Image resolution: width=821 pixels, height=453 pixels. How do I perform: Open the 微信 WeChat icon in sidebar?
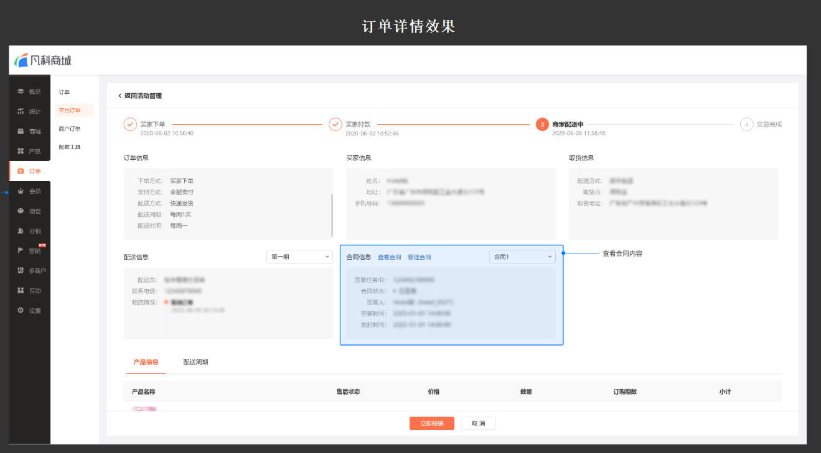[21, 211]
